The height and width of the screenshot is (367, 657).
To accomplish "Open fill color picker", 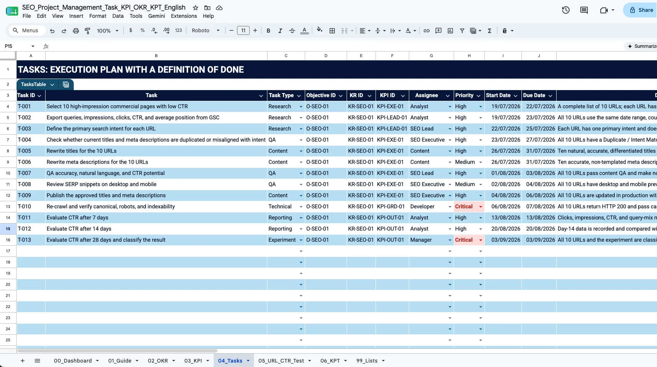I will [x=320, y=30].
